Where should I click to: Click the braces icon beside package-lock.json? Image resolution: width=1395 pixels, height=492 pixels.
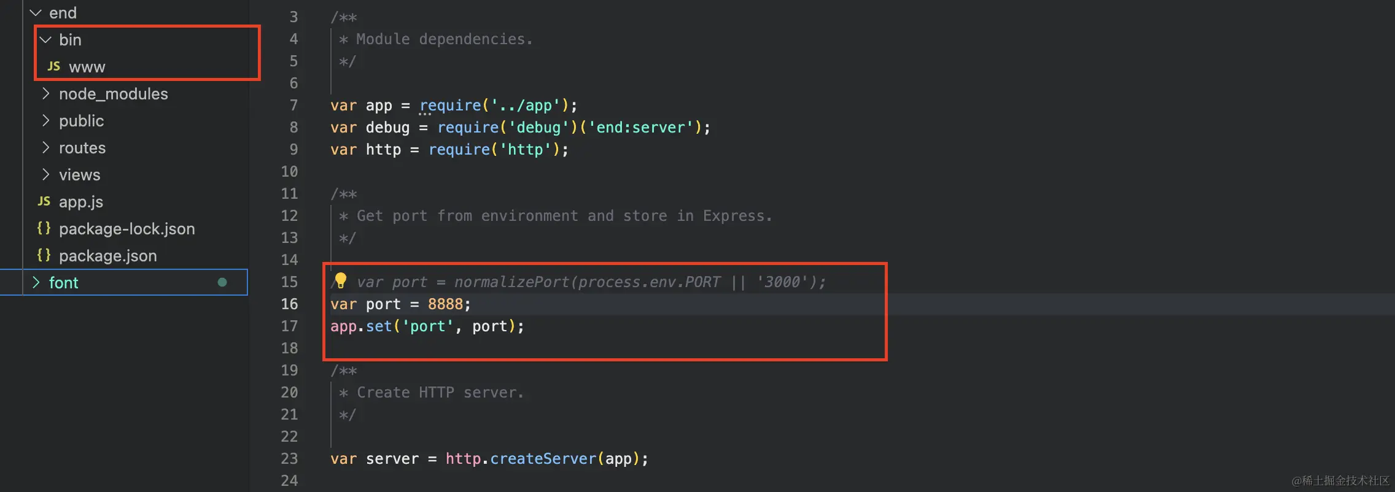(x=44, y=228)
